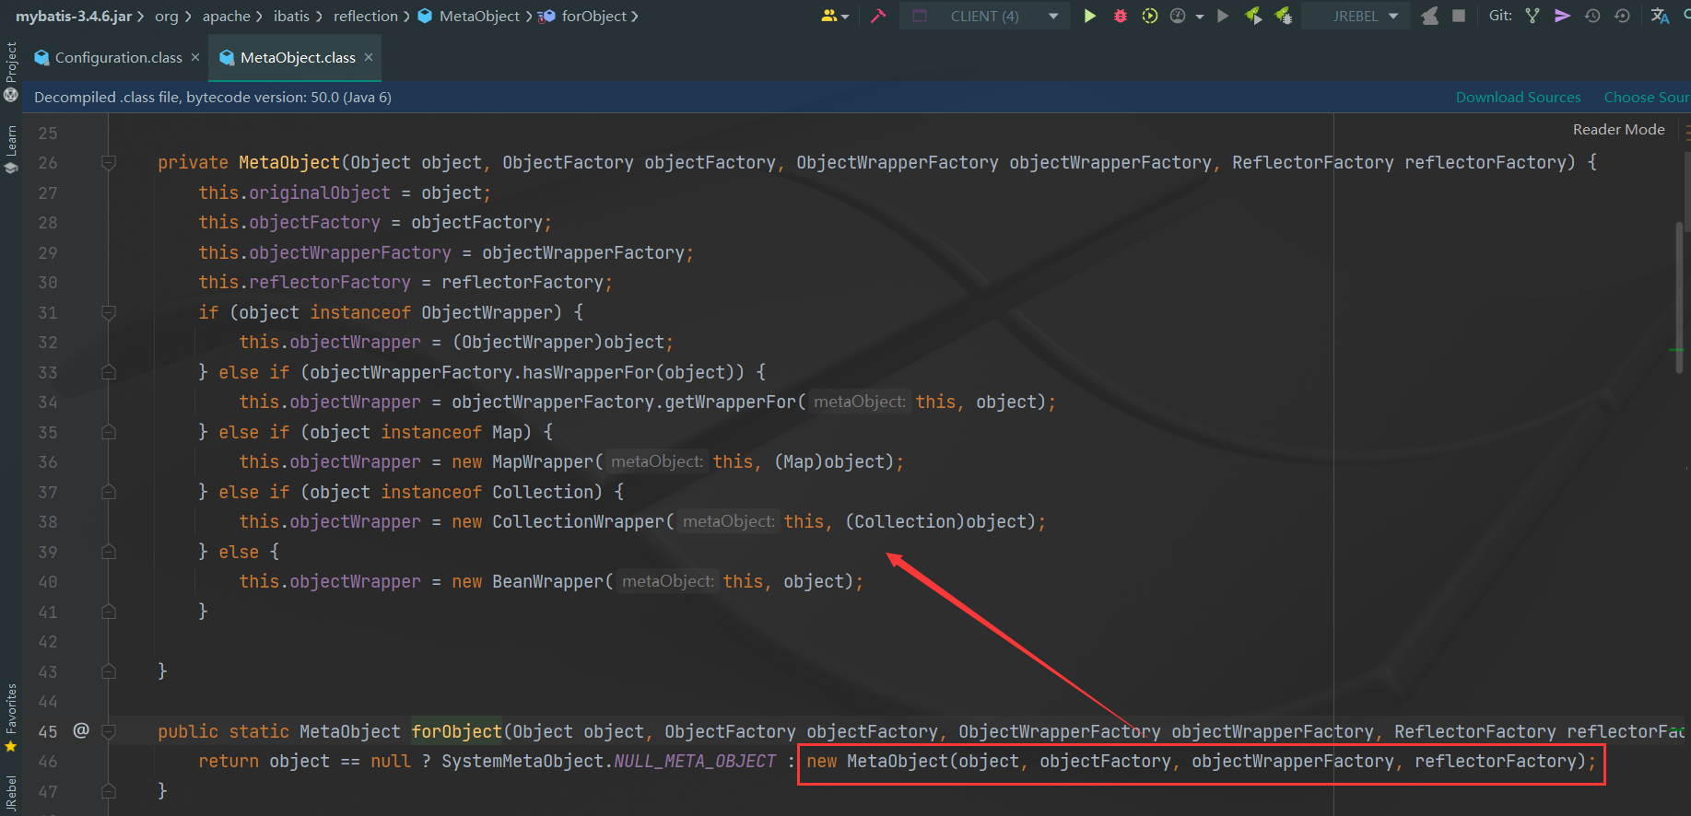Click the Choose Sources link

pyautogui.click(x=1647, y=97)
